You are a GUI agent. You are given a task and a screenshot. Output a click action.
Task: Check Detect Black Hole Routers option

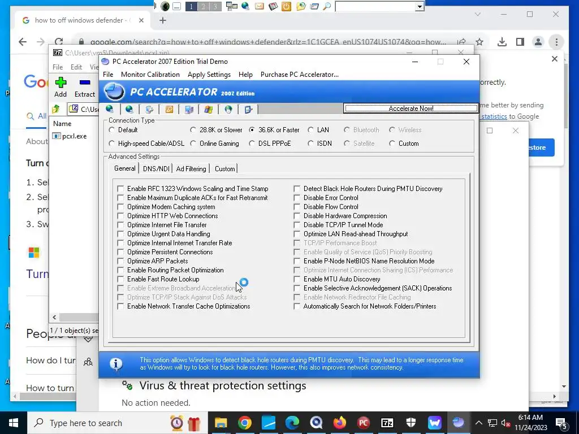pyautogui.click(x=297, y=189)
